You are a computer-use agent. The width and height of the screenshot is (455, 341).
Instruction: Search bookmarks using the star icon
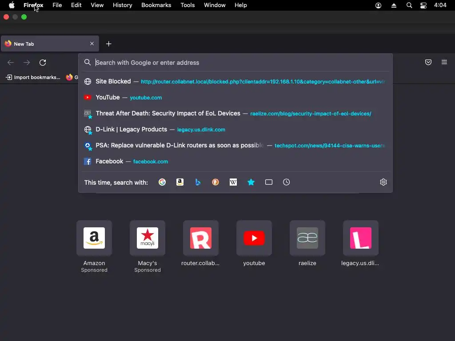(x=251, y=182)
